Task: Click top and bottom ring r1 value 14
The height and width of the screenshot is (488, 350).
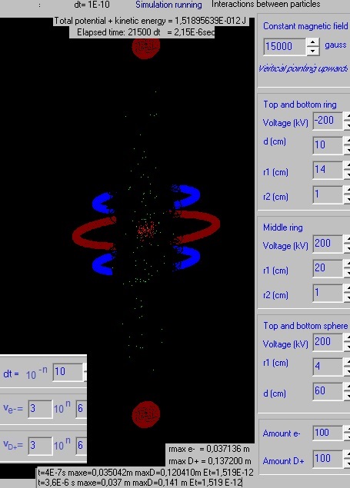Action: point(328,170)
